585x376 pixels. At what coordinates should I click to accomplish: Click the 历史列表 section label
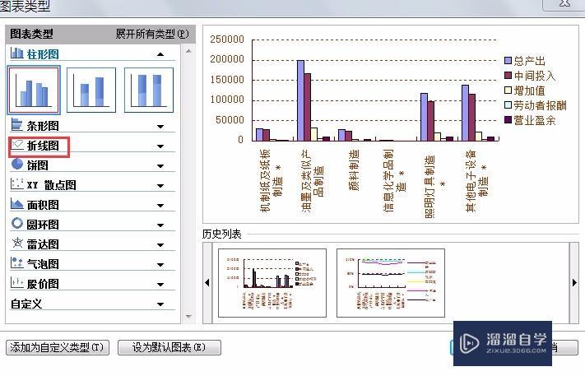pos(222,234)
